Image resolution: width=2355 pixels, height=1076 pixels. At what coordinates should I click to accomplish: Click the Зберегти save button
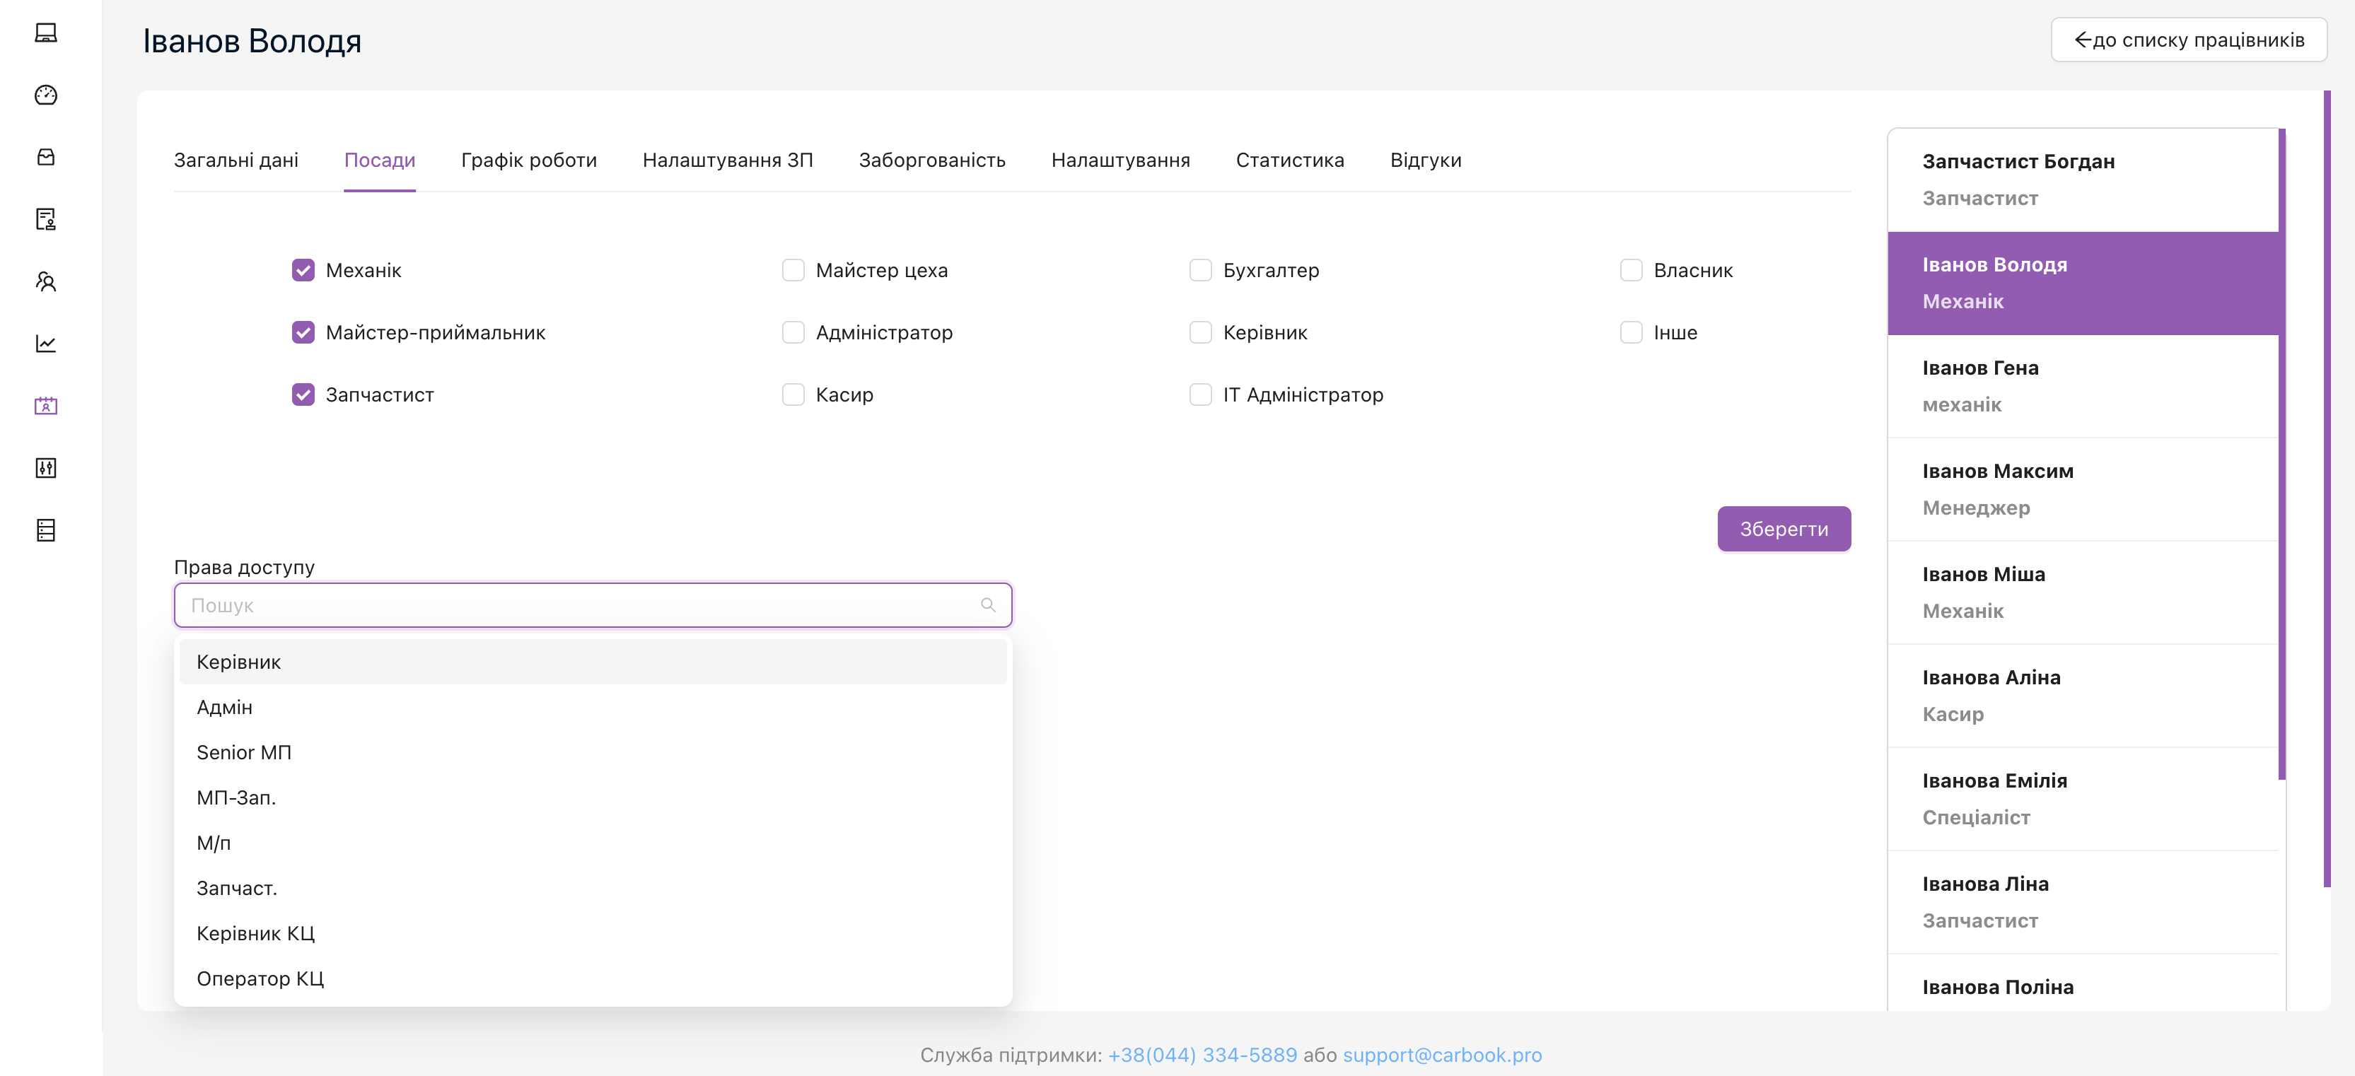coord(1784,527)
